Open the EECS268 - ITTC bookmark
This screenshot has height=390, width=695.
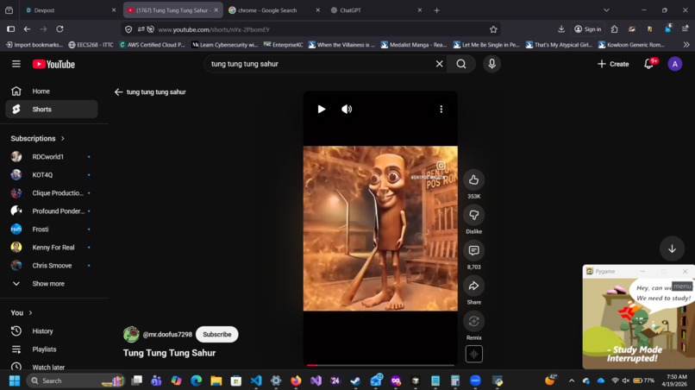(x=91, y=45)
